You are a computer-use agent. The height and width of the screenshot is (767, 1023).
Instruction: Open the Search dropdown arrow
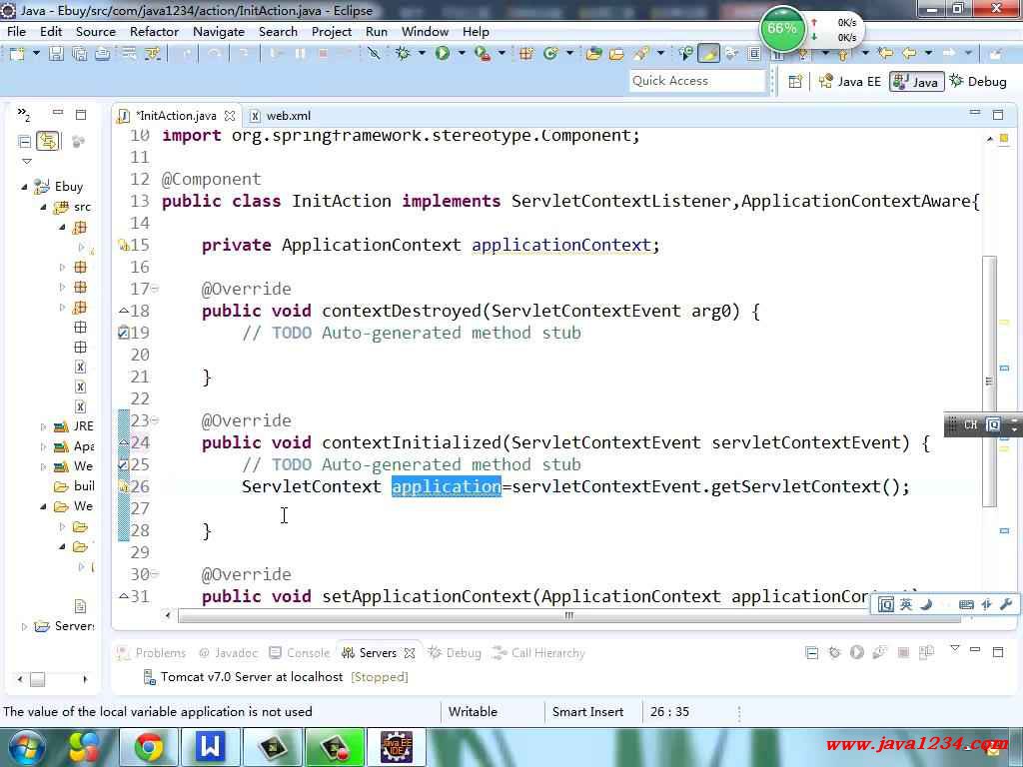[660, 54]
